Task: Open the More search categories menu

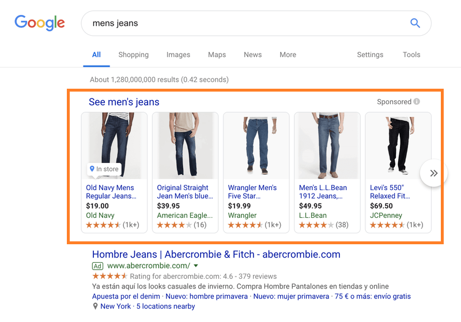Action: tap(288, 55)
